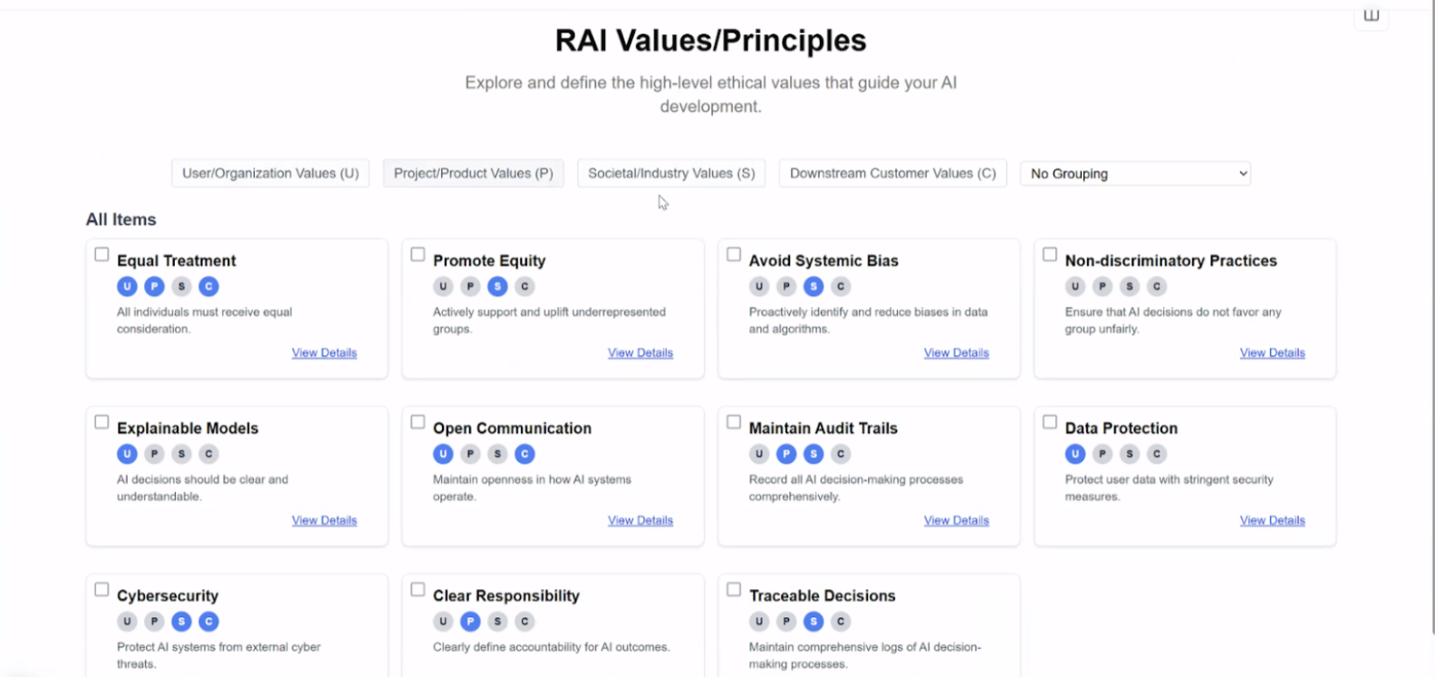Tick the Cybersecurity card checkbox

102,589
